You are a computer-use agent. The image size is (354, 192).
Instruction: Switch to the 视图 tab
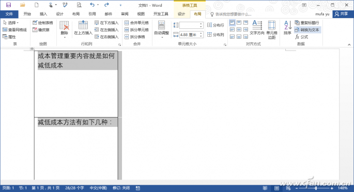click(x=141, y=14)
